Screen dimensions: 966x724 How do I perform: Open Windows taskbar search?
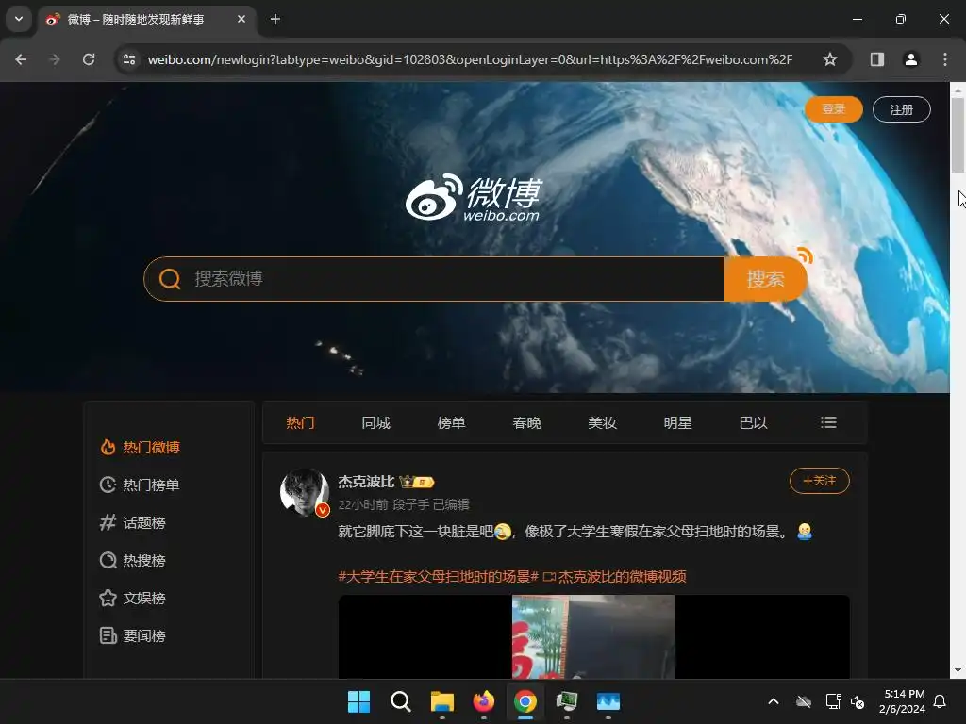click(x=400, y=701)
